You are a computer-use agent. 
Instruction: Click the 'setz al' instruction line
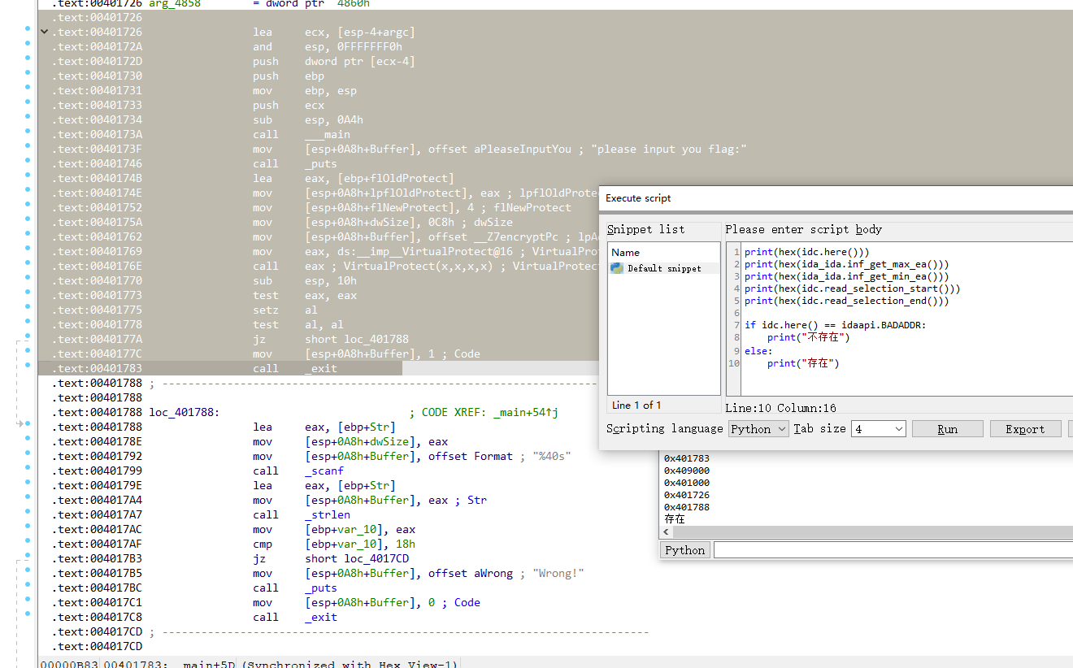[287, 310]
